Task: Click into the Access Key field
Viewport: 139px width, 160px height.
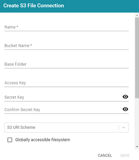Action: point(67,83)
